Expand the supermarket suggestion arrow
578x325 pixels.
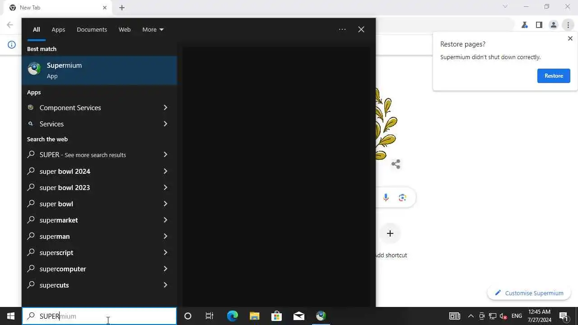point(165,220)
